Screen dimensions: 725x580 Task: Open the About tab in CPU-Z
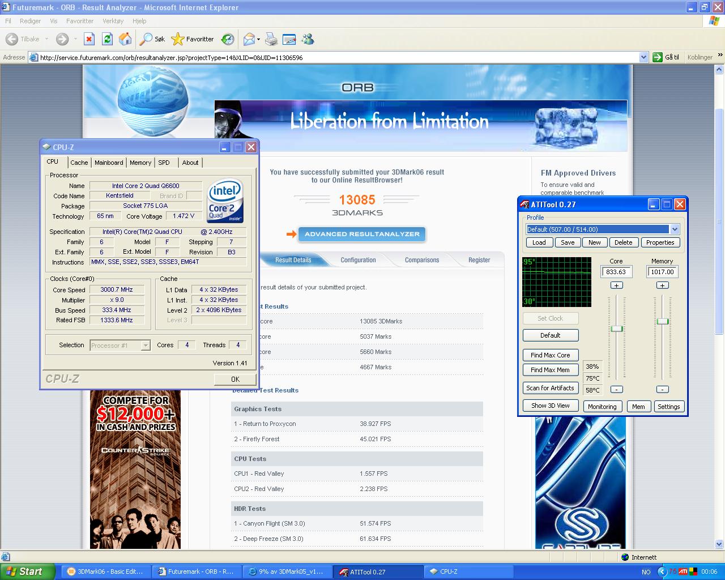coord(190,163)
